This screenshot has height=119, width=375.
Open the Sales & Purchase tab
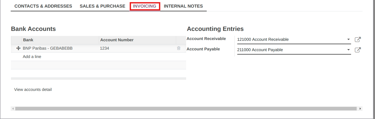pos(102,6)
